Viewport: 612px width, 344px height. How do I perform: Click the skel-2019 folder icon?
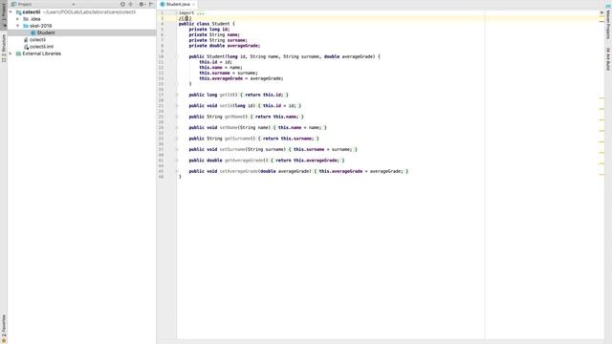click(26, 26)
